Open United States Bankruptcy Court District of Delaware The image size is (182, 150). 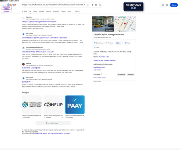pos(44,37)
